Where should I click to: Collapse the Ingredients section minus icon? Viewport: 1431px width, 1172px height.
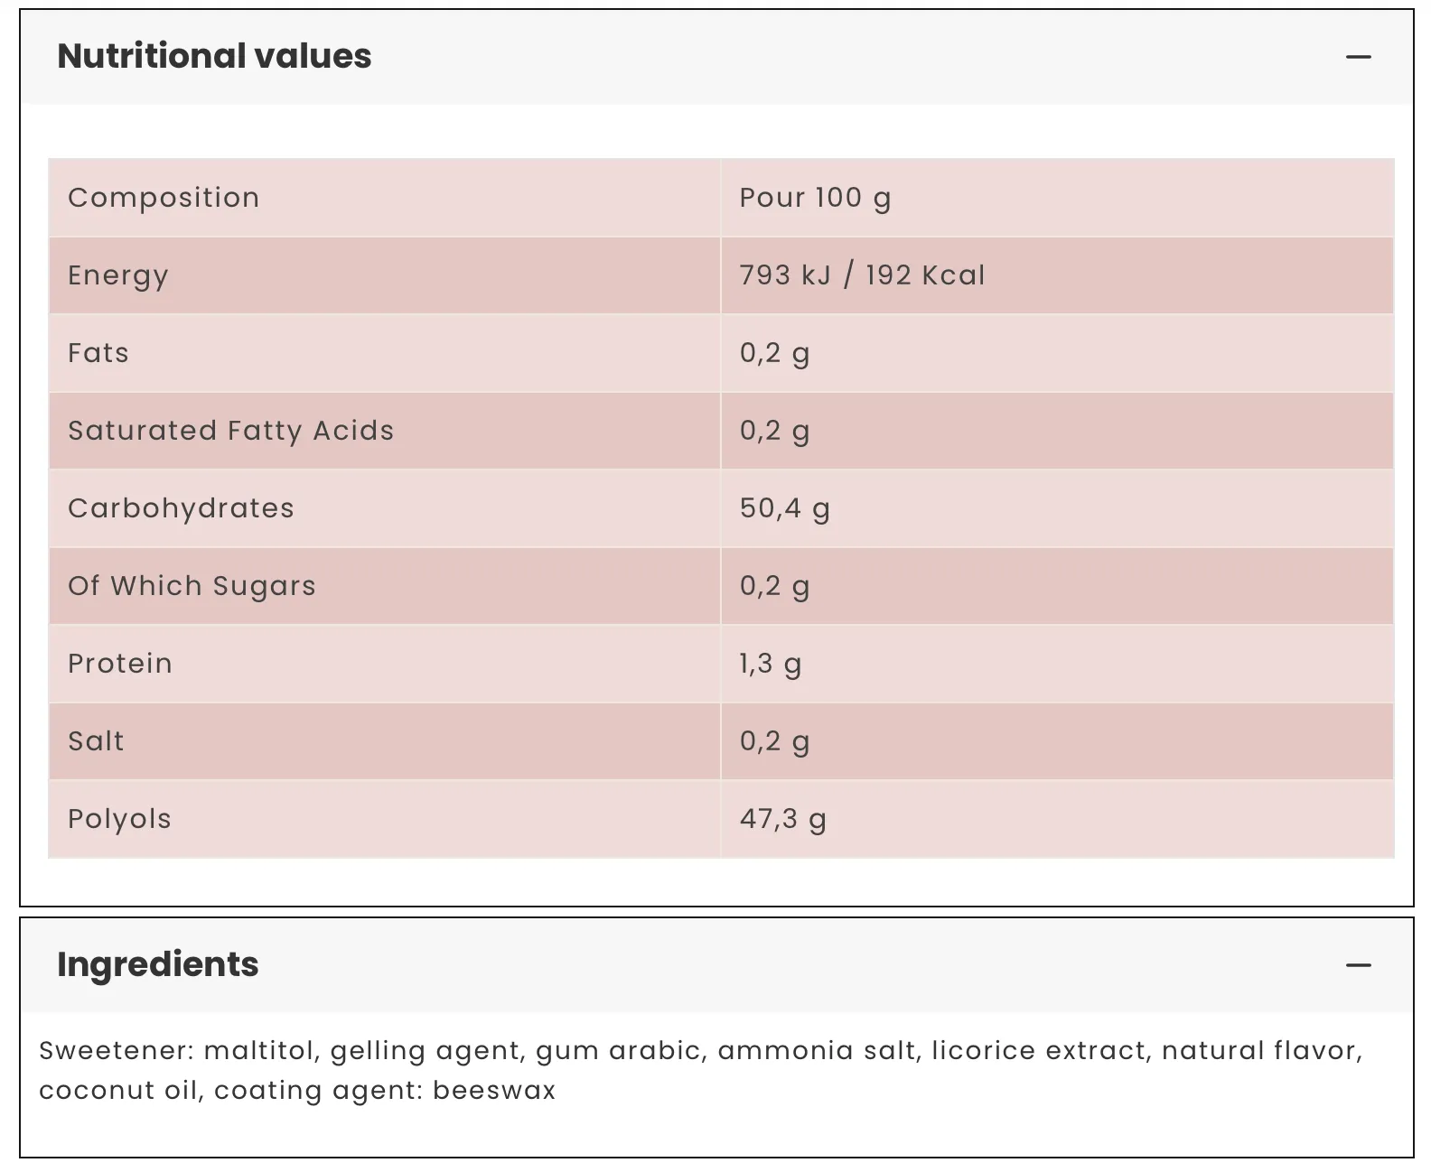coord(1358,965)
